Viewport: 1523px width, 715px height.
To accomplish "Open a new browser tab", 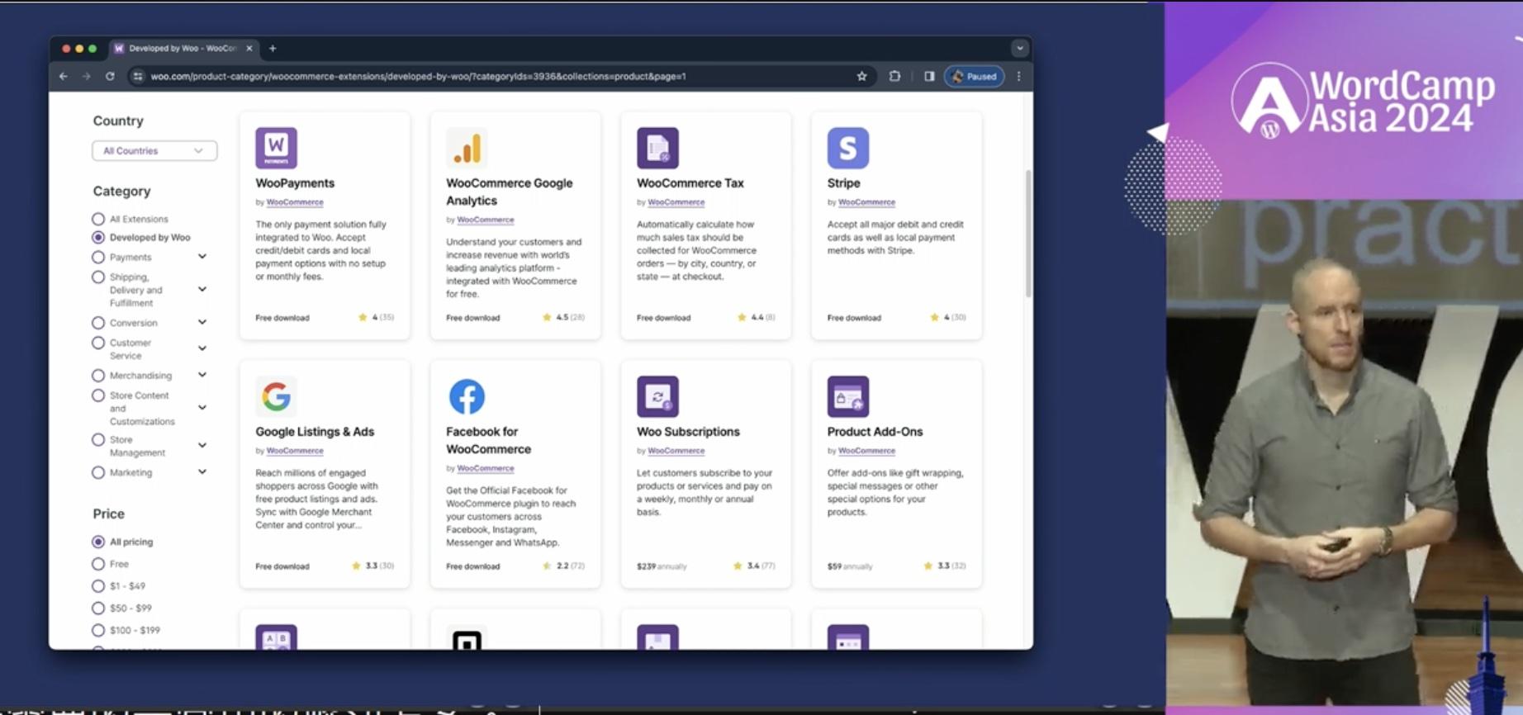I will 273,48.
